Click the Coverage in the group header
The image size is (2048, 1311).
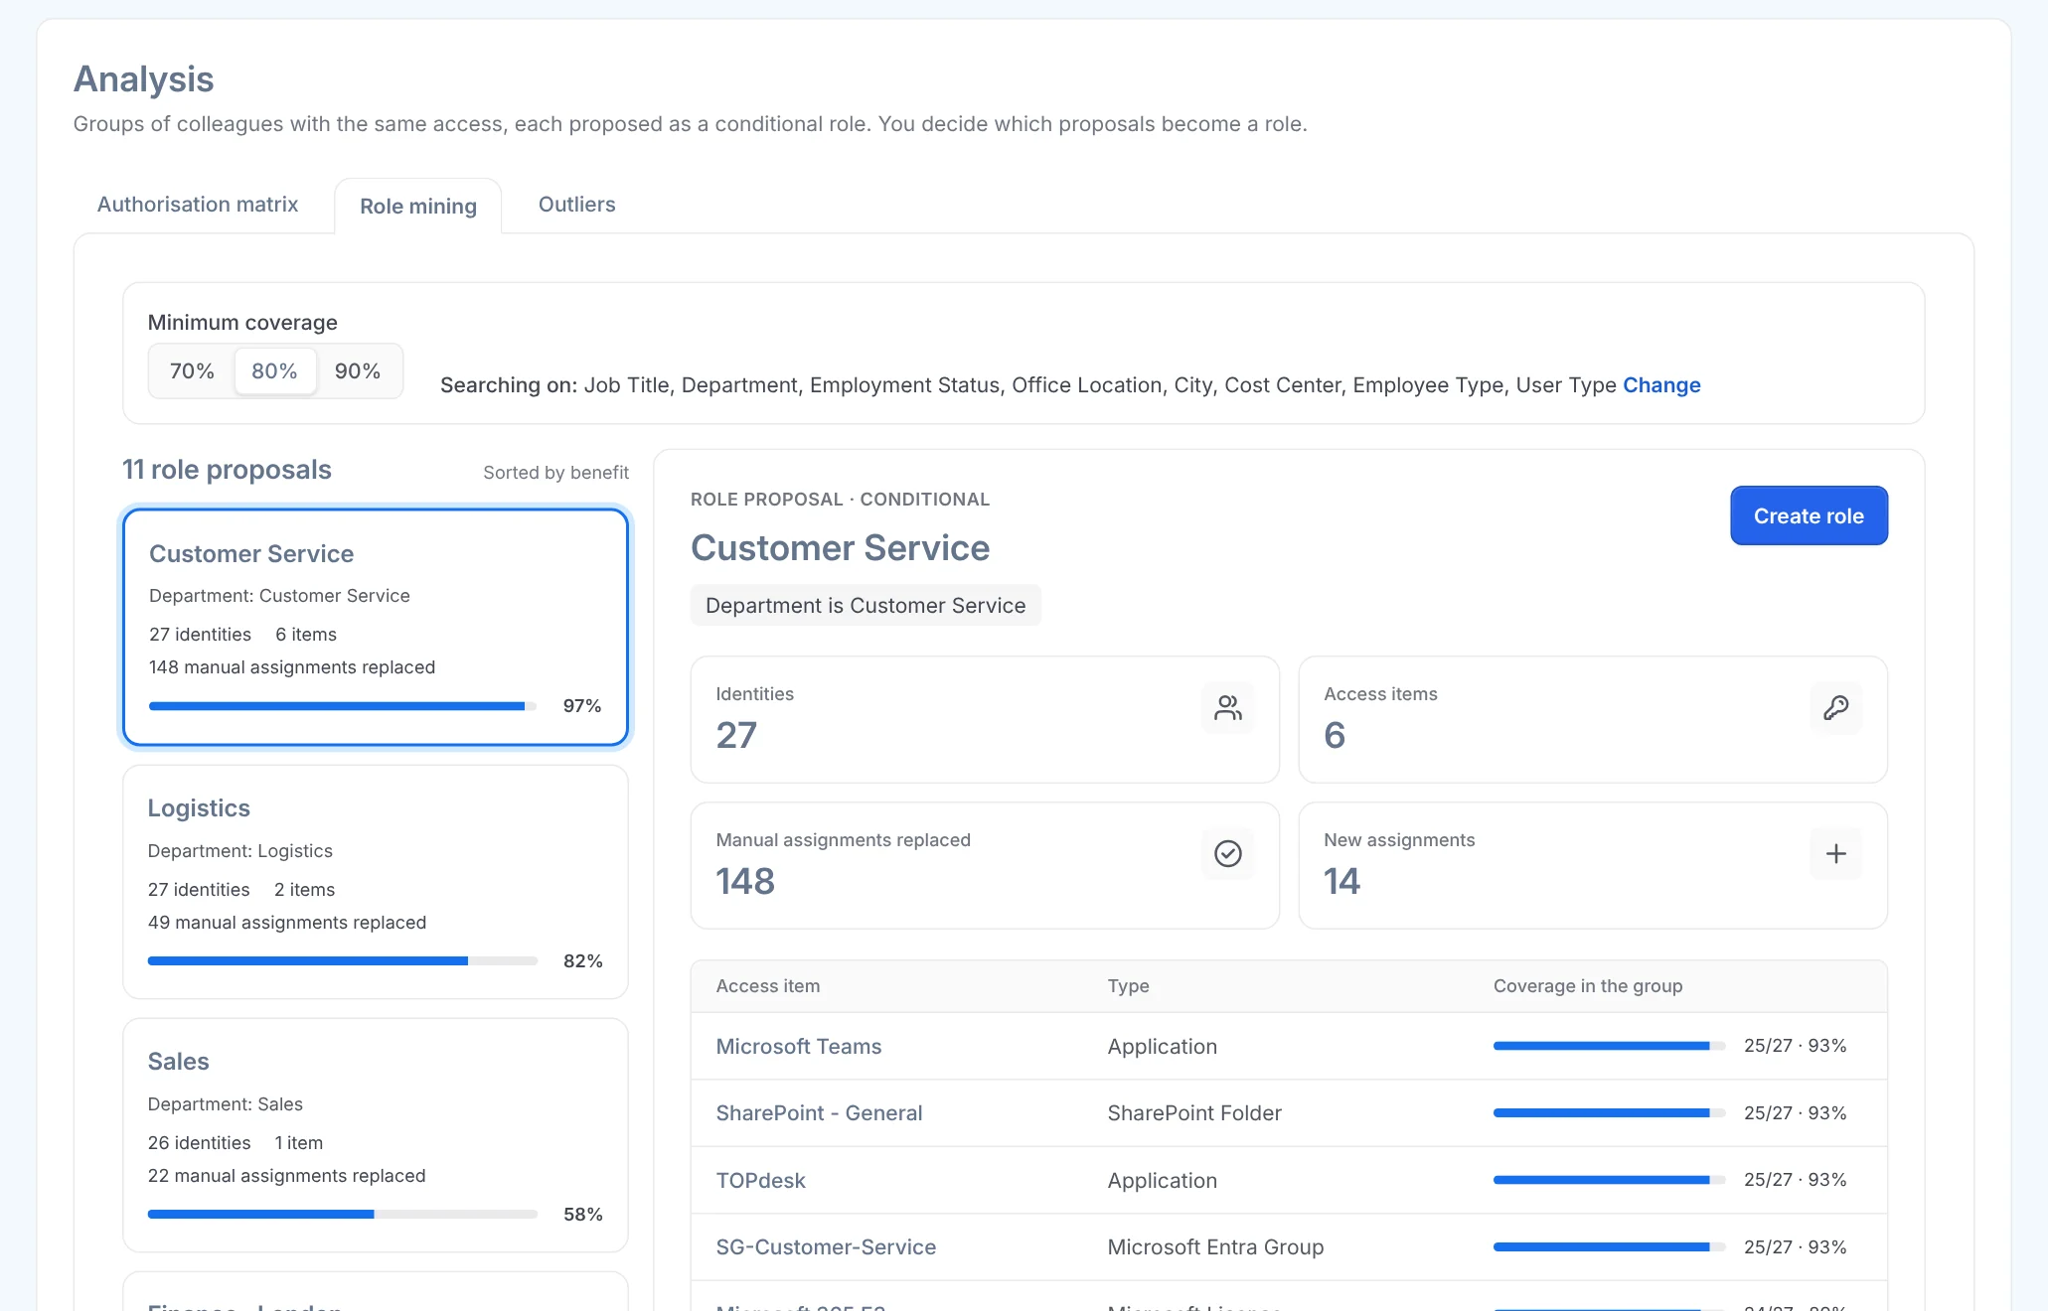[x=1588, y=985]
